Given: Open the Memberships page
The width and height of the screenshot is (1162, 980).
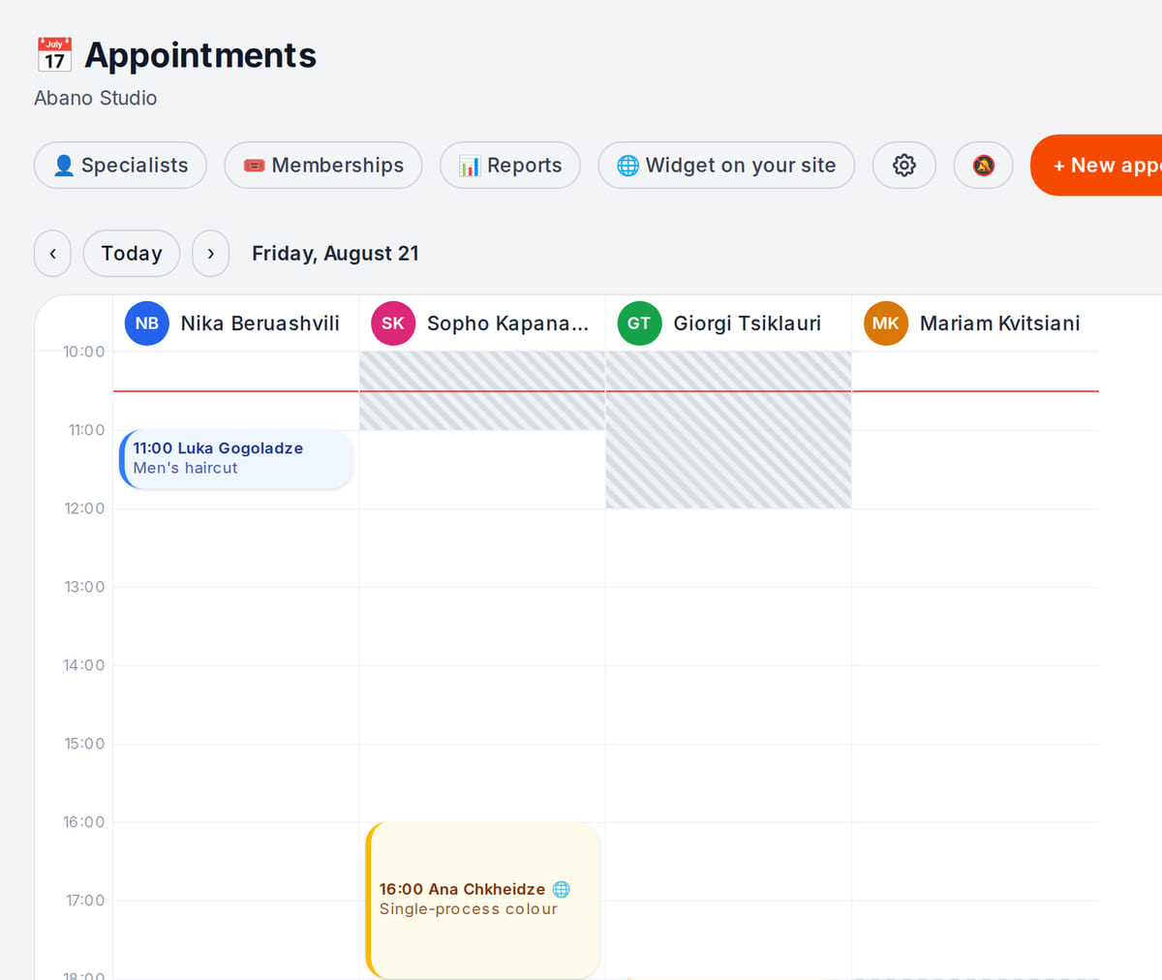Looking at the screenshot, I should [323, 166].
